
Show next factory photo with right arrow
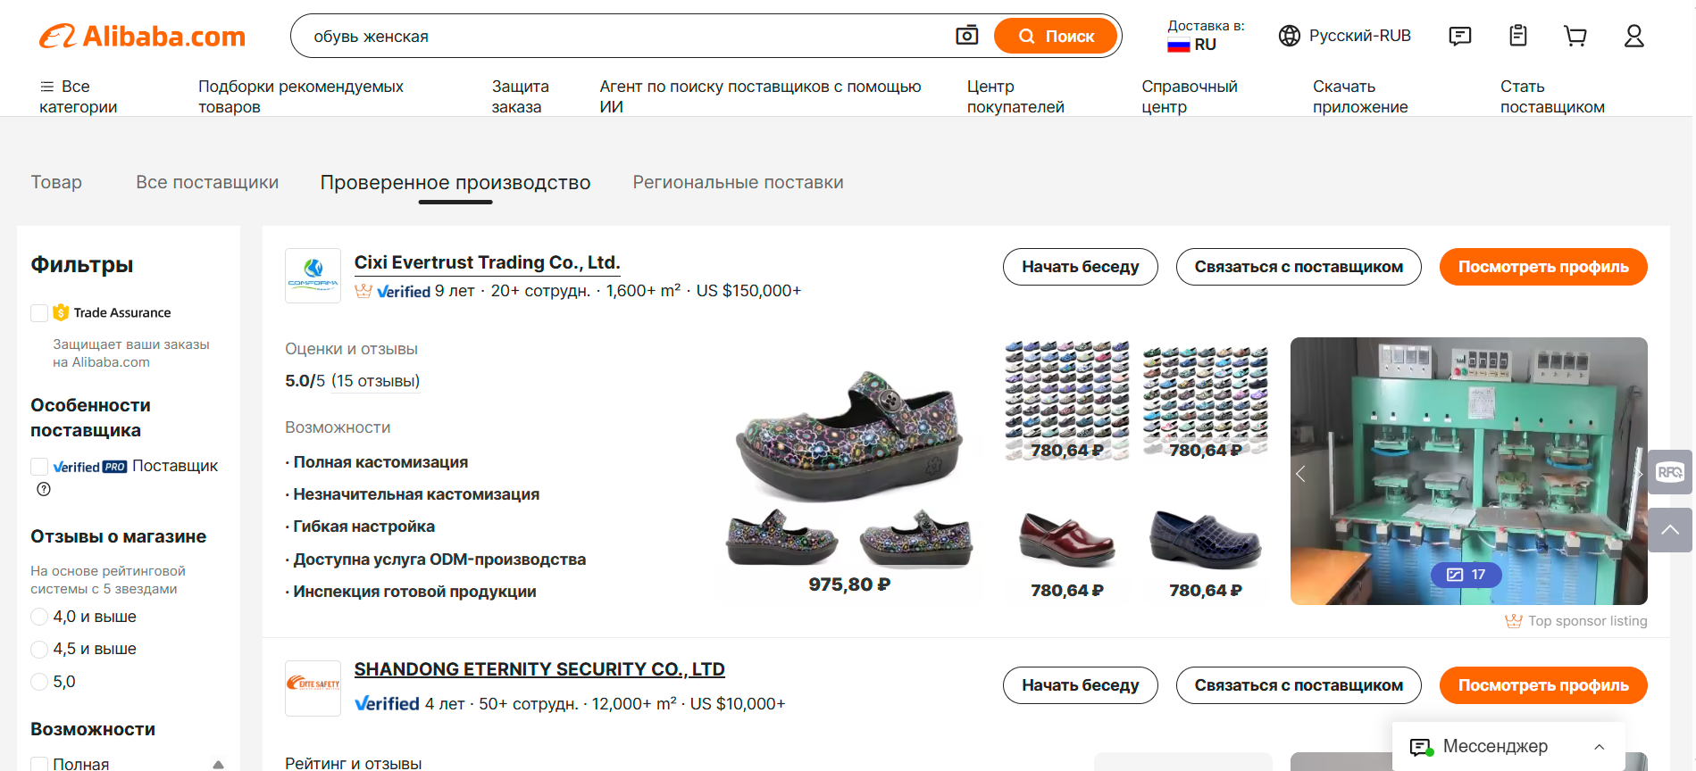tap(1638, 474)
